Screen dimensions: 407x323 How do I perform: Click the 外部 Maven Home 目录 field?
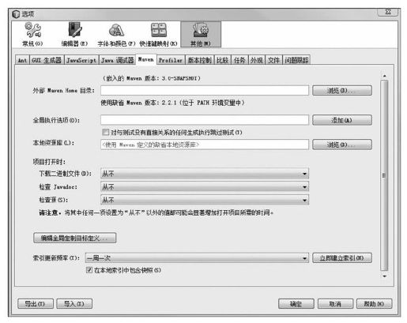(x=205, y=90)
